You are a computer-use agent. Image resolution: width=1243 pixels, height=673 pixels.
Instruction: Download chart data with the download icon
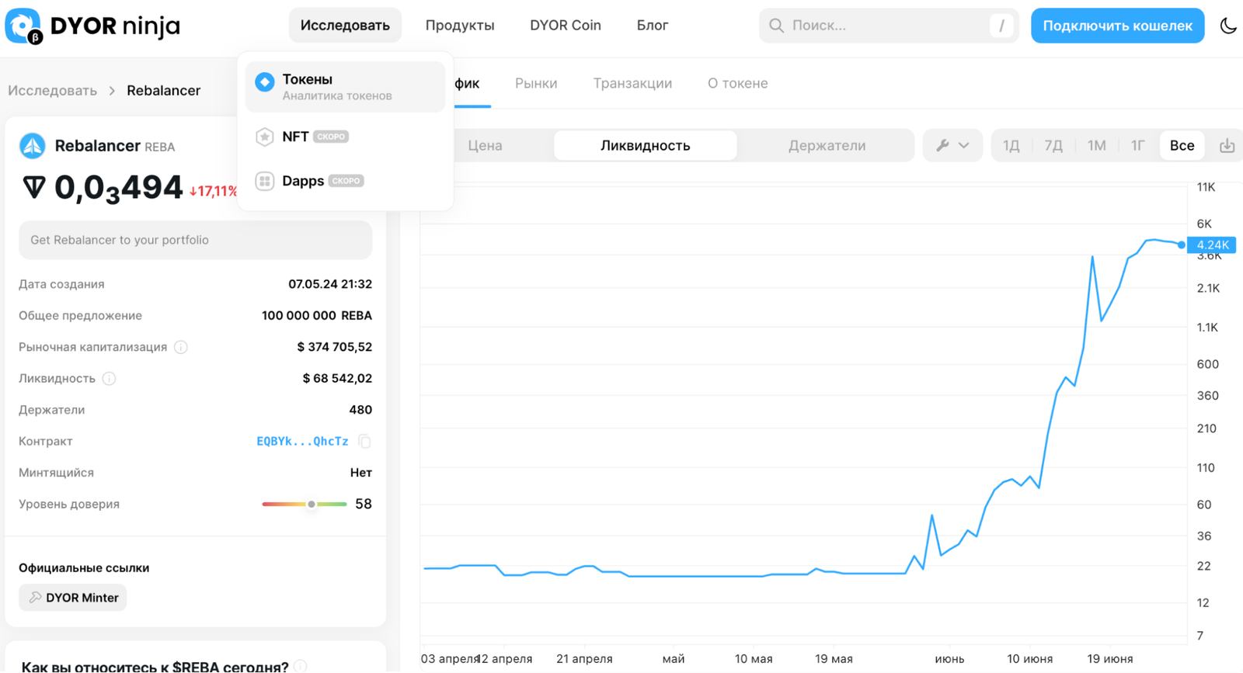pos(1227,146)
